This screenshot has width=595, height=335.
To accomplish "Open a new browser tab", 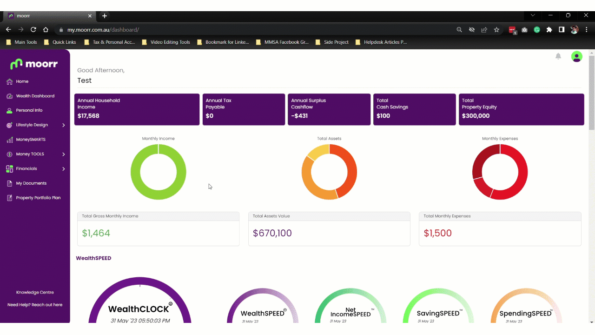I will [x=105, y=16].
